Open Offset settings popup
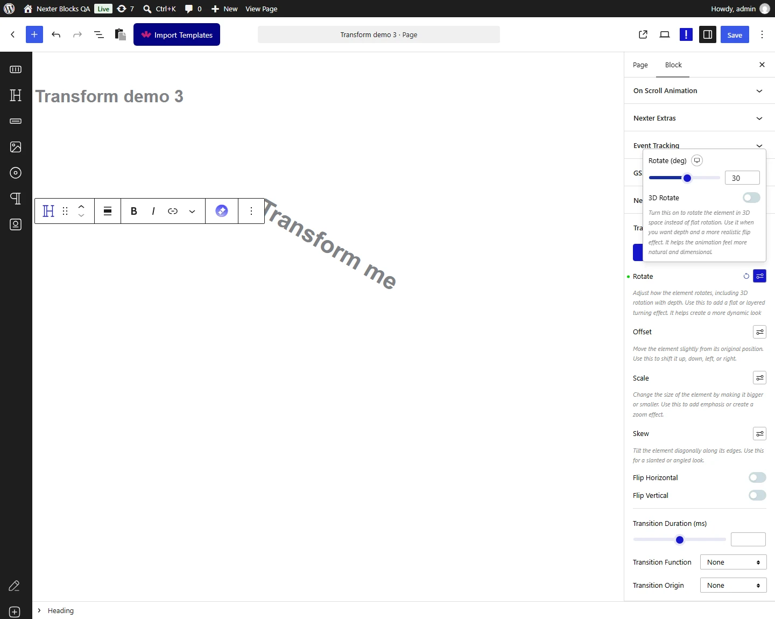The image size is (775, 619). coord(759,332)
